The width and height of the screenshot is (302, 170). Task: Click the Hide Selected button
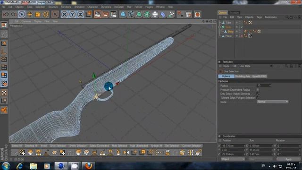[x=119, y=146]
